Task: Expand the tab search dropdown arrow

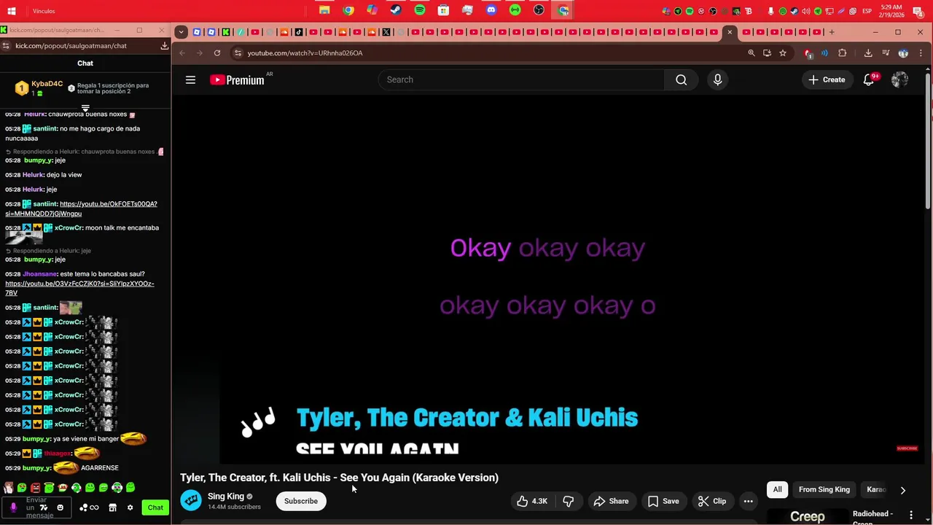Action: [x=181, y=32]
